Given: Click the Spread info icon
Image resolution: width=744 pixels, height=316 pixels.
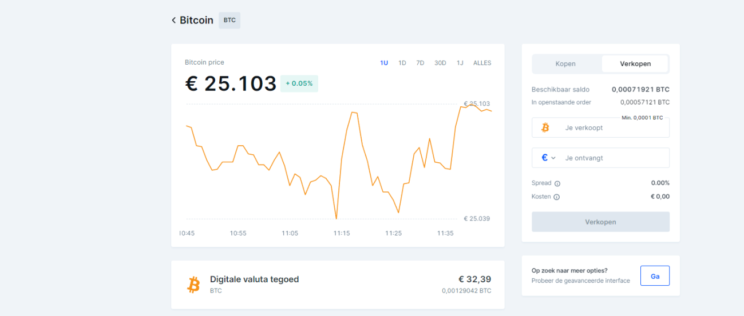Looking at the screenshot, I should (x=557, y=183).
